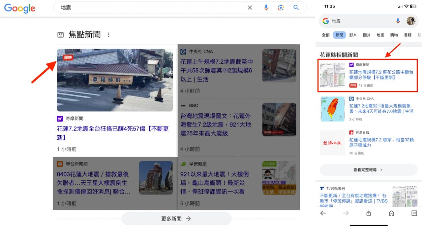Tap the 花蓮縣相關新聞 heading
The image size is (422, 228).
[339, 55]
